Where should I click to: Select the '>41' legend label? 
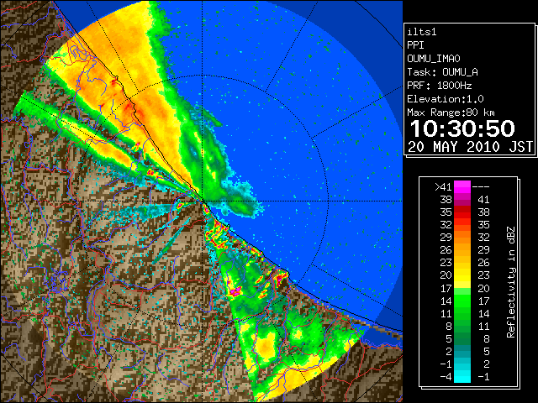click(443, 186)
